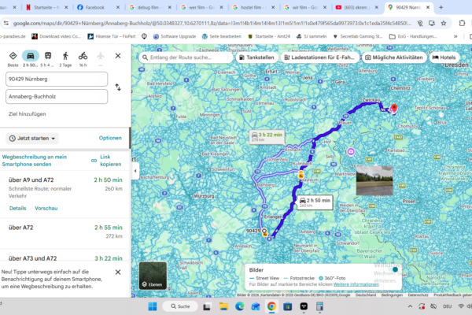The width and height of the screenshot is (472, 315).
Task: Swap start and destination with reverse arrows
Action: click(118, 87)
